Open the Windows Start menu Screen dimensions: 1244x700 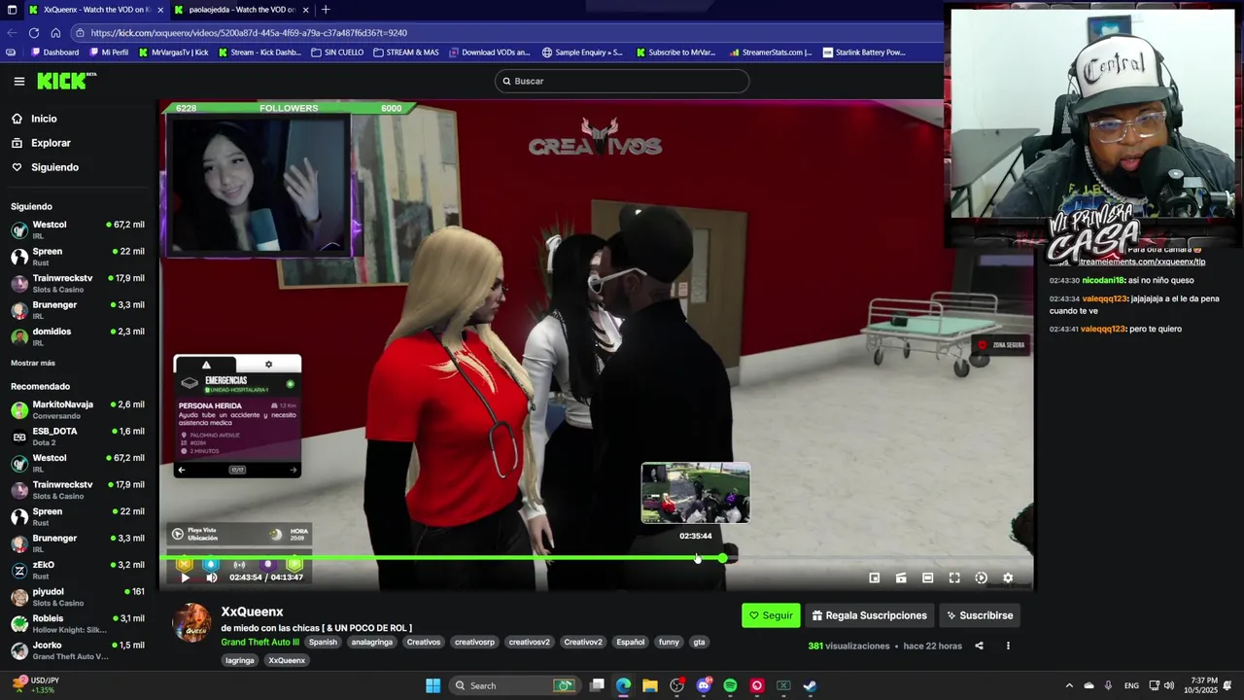coord(432,685)
